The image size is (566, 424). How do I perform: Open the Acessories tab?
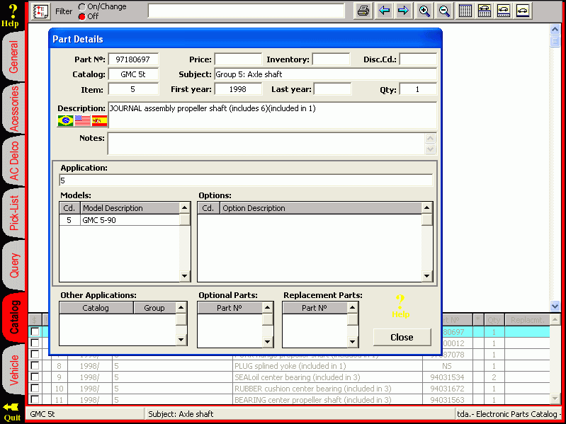tap(13, 108)
